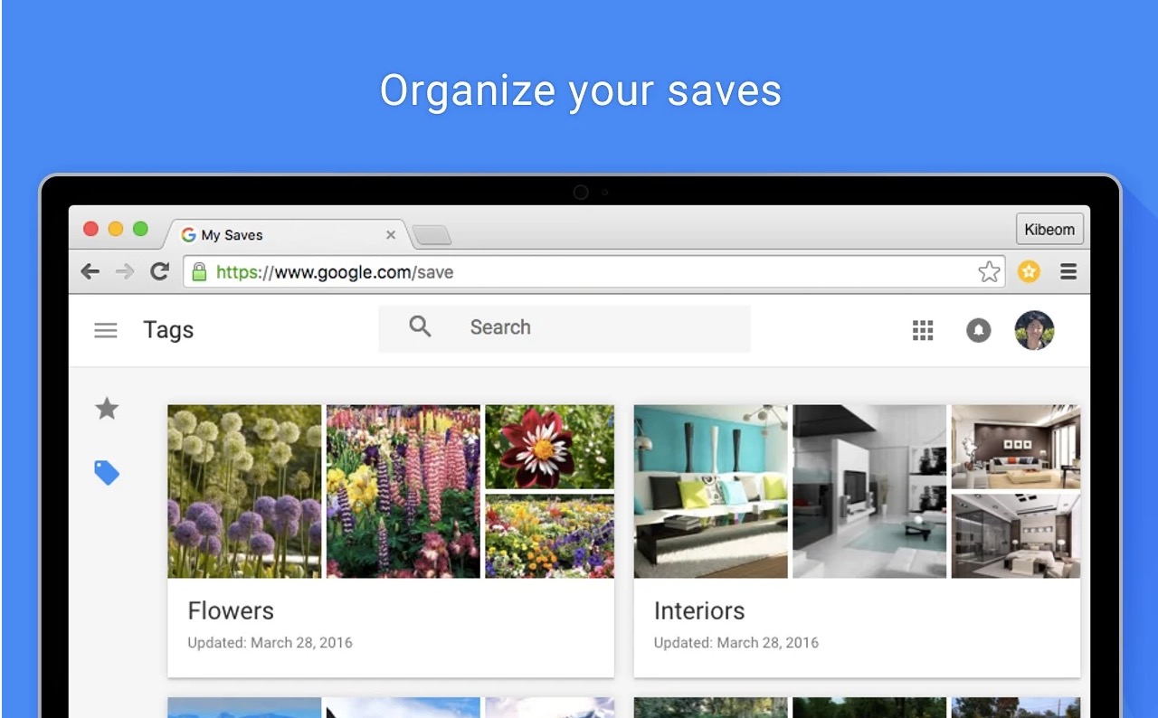Click the user profile avatar picture
Viewport: 1158px width, 718px height.
pos(1034,331)
